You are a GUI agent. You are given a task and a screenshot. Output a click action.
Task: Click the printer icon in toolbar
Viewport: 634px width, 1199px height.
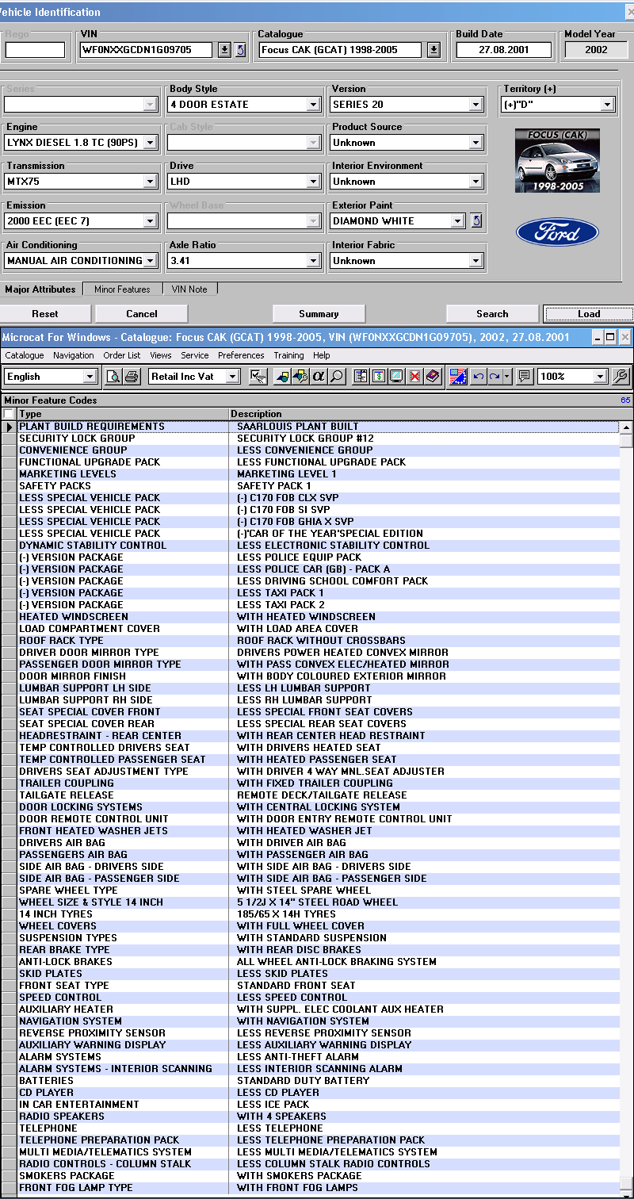[132, 377]
